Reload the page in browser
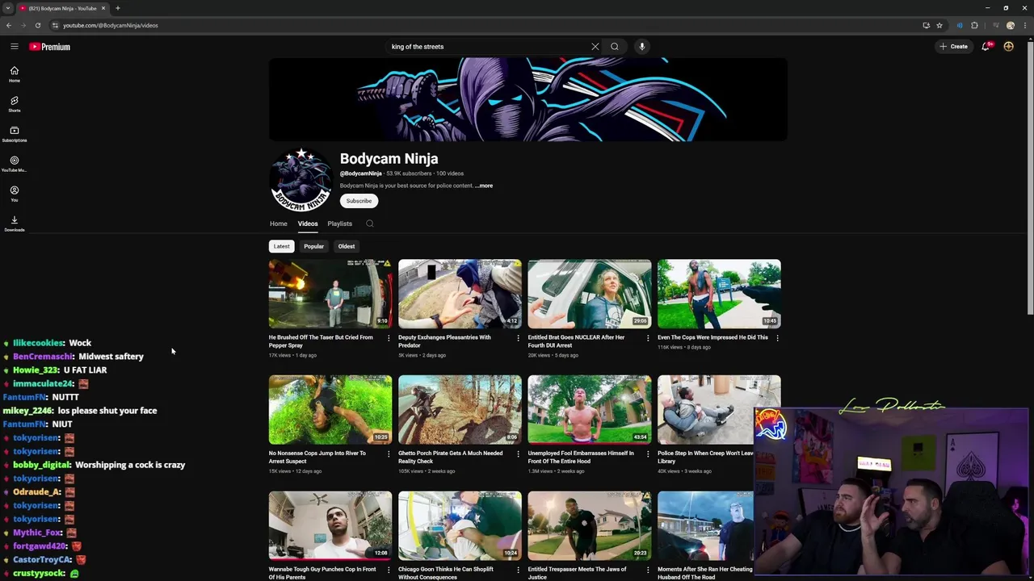This screenshot has height=581, width=1034. [38, 25]
